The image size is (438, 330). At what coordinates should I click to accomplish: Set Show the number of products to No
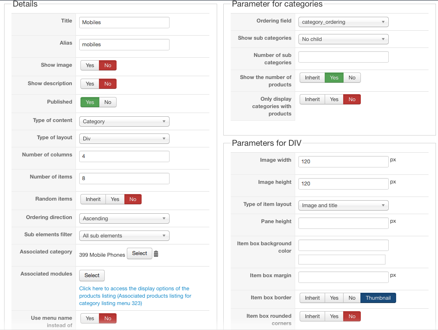[x=352, y=78]
